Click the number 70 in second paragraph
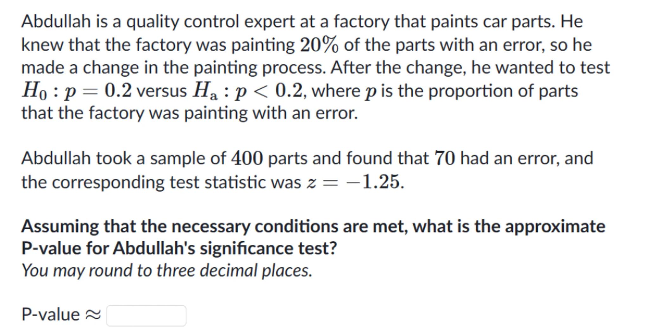The image size is (649, 331). [445, 158]
